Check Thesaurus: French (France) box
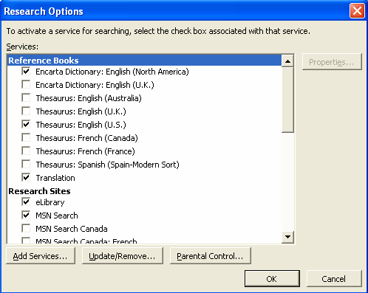The height and width of the screenshot is (293, 368). tap(26, 151)
